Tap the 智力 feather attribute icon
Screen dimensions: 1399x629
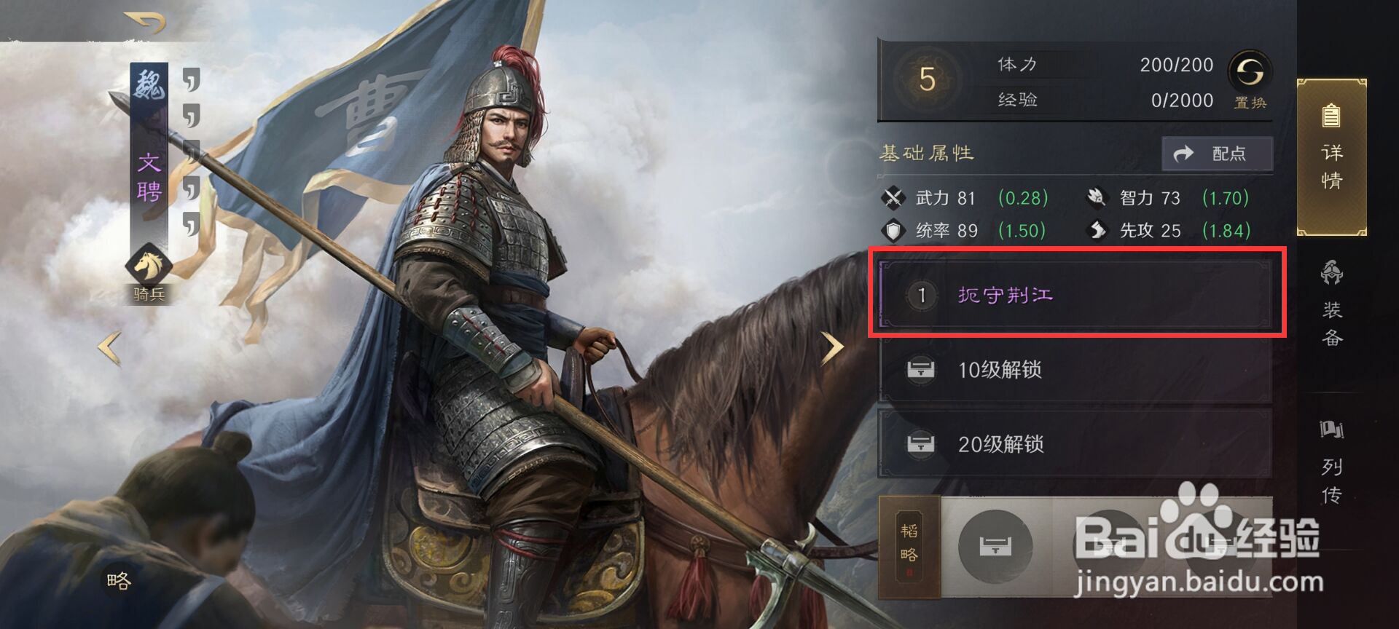(1097, 197)
